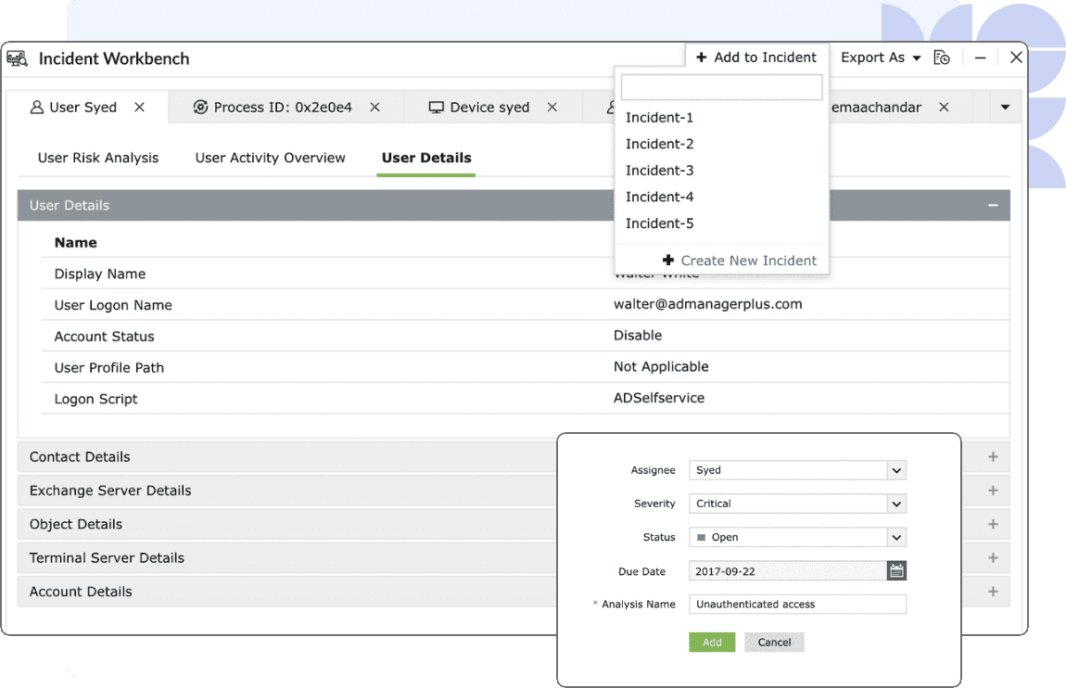Click the Device syed monitor icon

tap(436, 107)
